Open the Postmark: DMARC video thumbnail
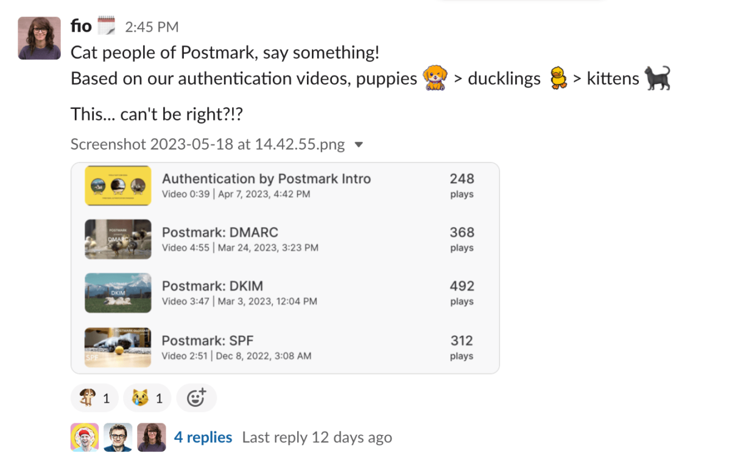The width and height of the screenshot is (743, 455). (118, 239)
